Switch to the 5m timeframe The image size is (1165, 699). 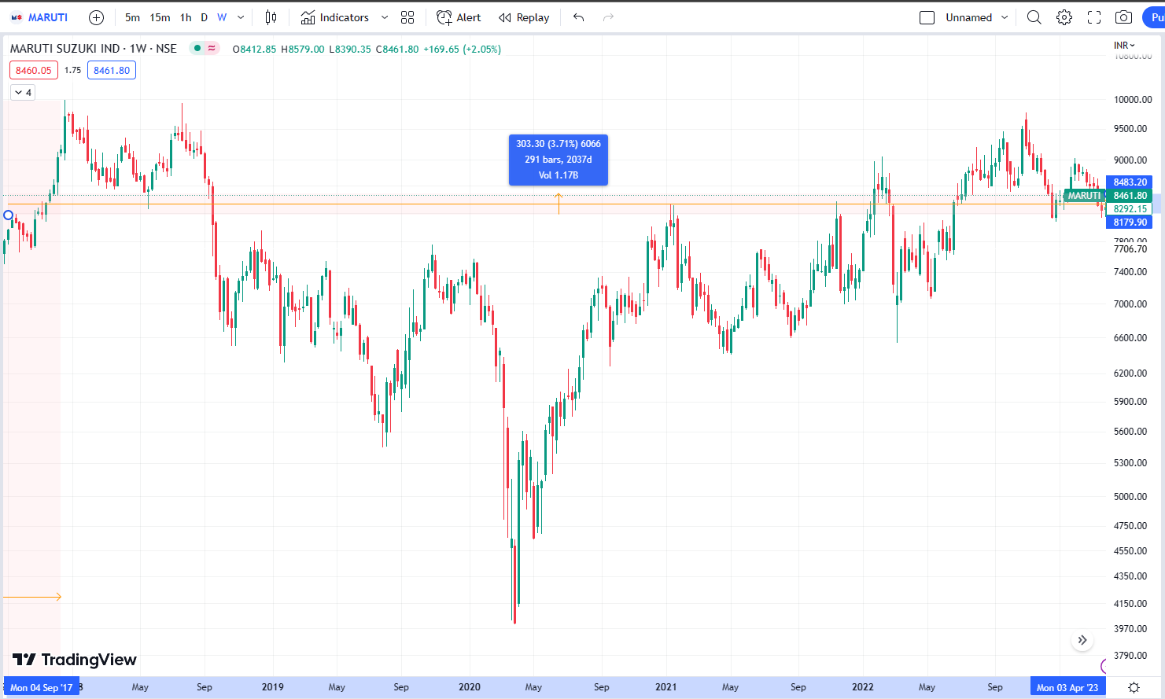pyautogui.click(x=132, y=17)
